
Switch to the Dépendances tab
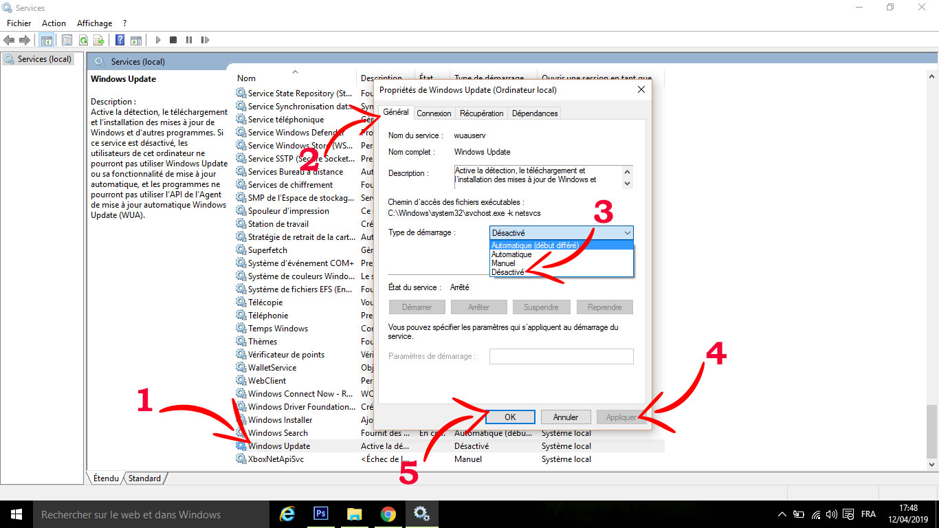[x=535, y=113]
